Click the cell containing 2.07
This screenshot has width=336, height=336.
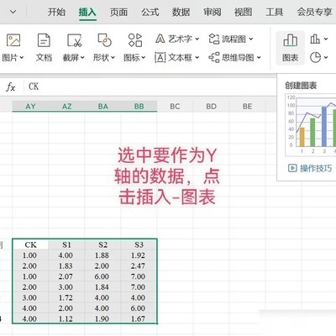click(x=66, y=276)
